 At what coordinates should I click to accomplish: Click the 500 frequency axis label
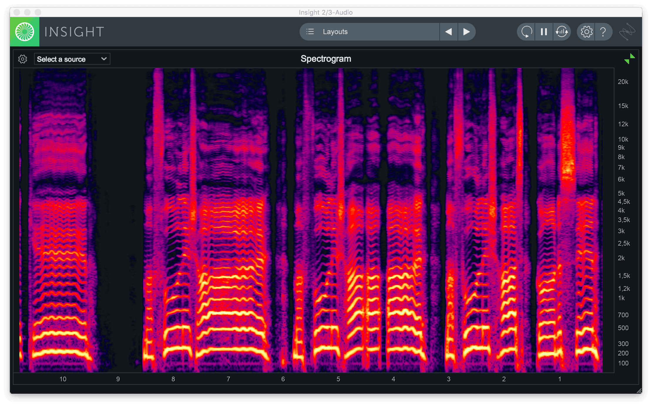(623, 328)
